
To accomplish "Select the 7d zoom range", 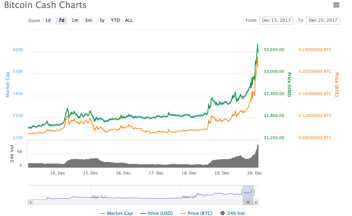I will [61, 20].
